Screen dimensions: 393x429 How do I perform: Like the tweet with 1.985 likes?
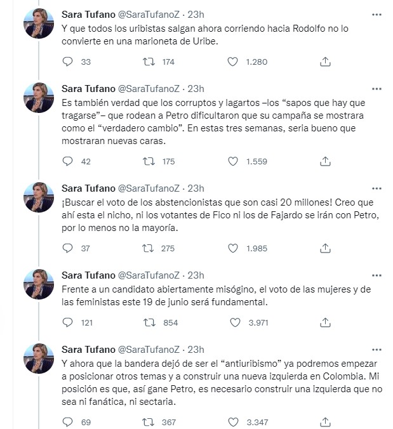(x=232, y=248)
